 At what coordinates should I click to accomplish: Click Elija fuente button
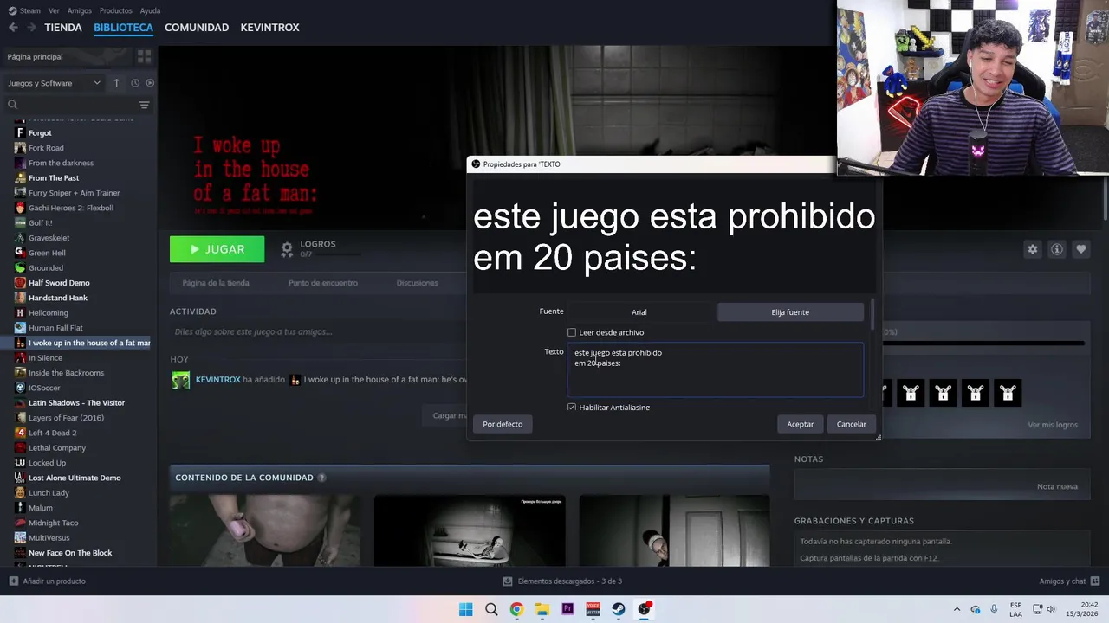pos(790,312)
